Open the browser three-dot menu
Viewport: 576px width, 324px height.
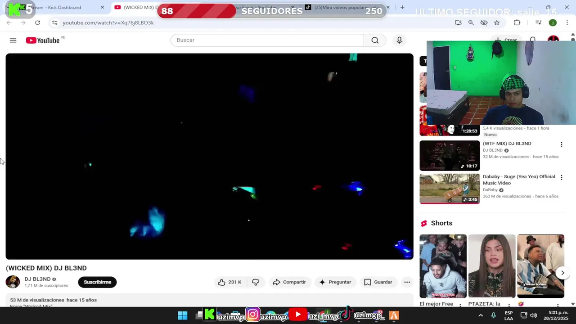tap(567, 22)
